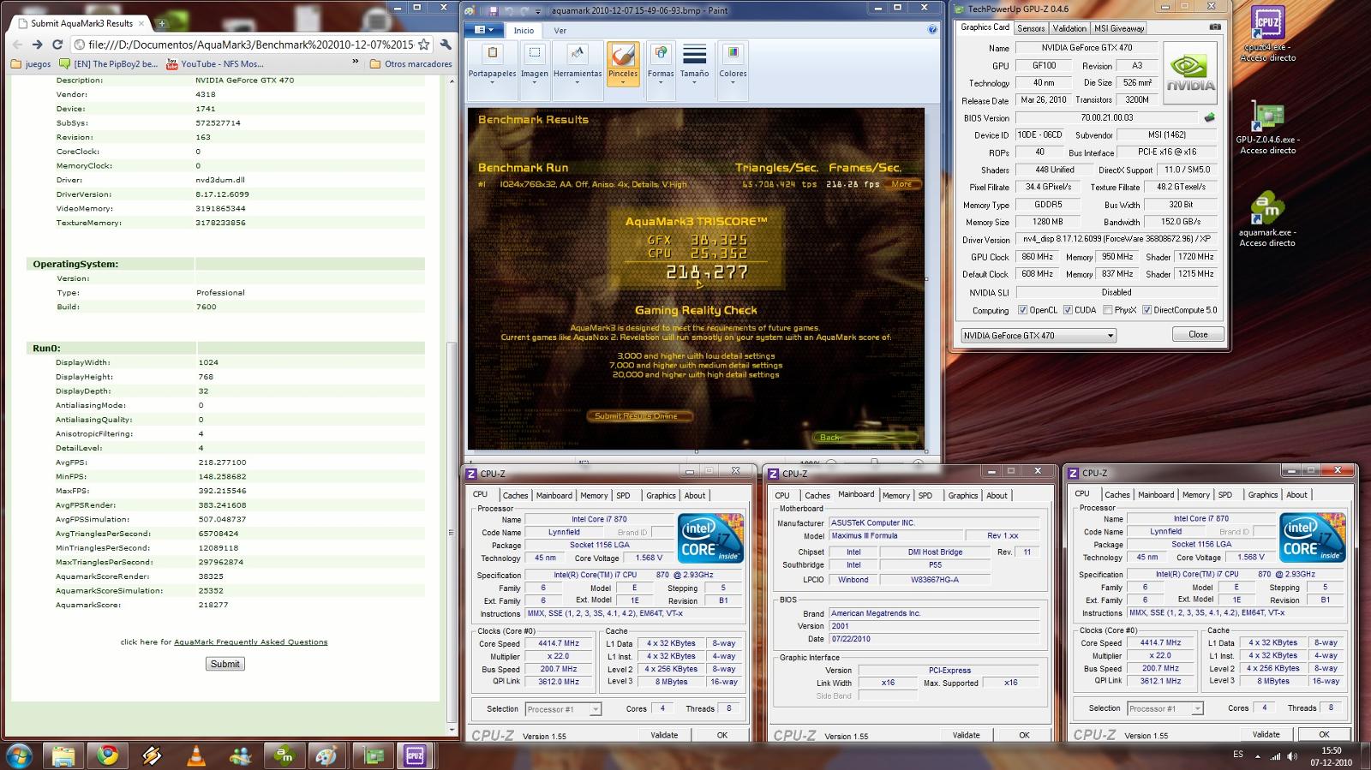Click Close button in GPU-Z
This screenshot has height=770, width=1371.
(1198, 334)
